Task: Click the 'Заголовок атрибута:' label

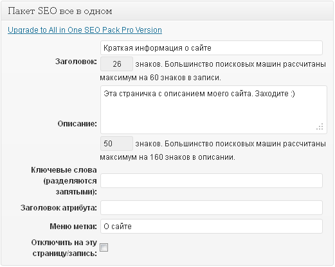Action: (59, 208)
